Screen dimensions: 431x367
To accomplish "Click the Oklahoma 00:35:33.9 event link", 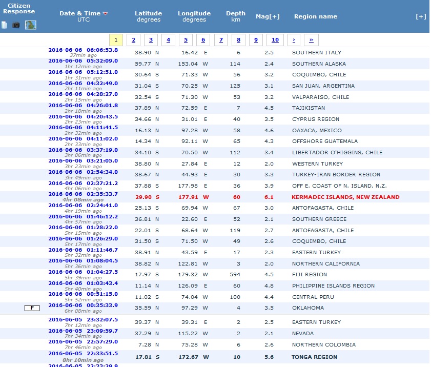I will coord(83,305).
